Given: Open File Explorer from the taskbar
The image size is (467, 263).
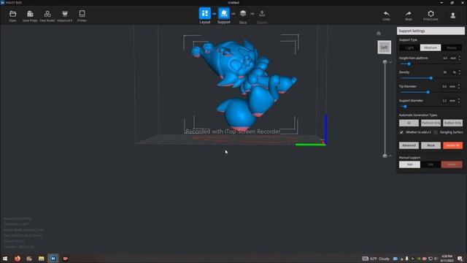Looking at the screenshot, I should coord(41,259).
